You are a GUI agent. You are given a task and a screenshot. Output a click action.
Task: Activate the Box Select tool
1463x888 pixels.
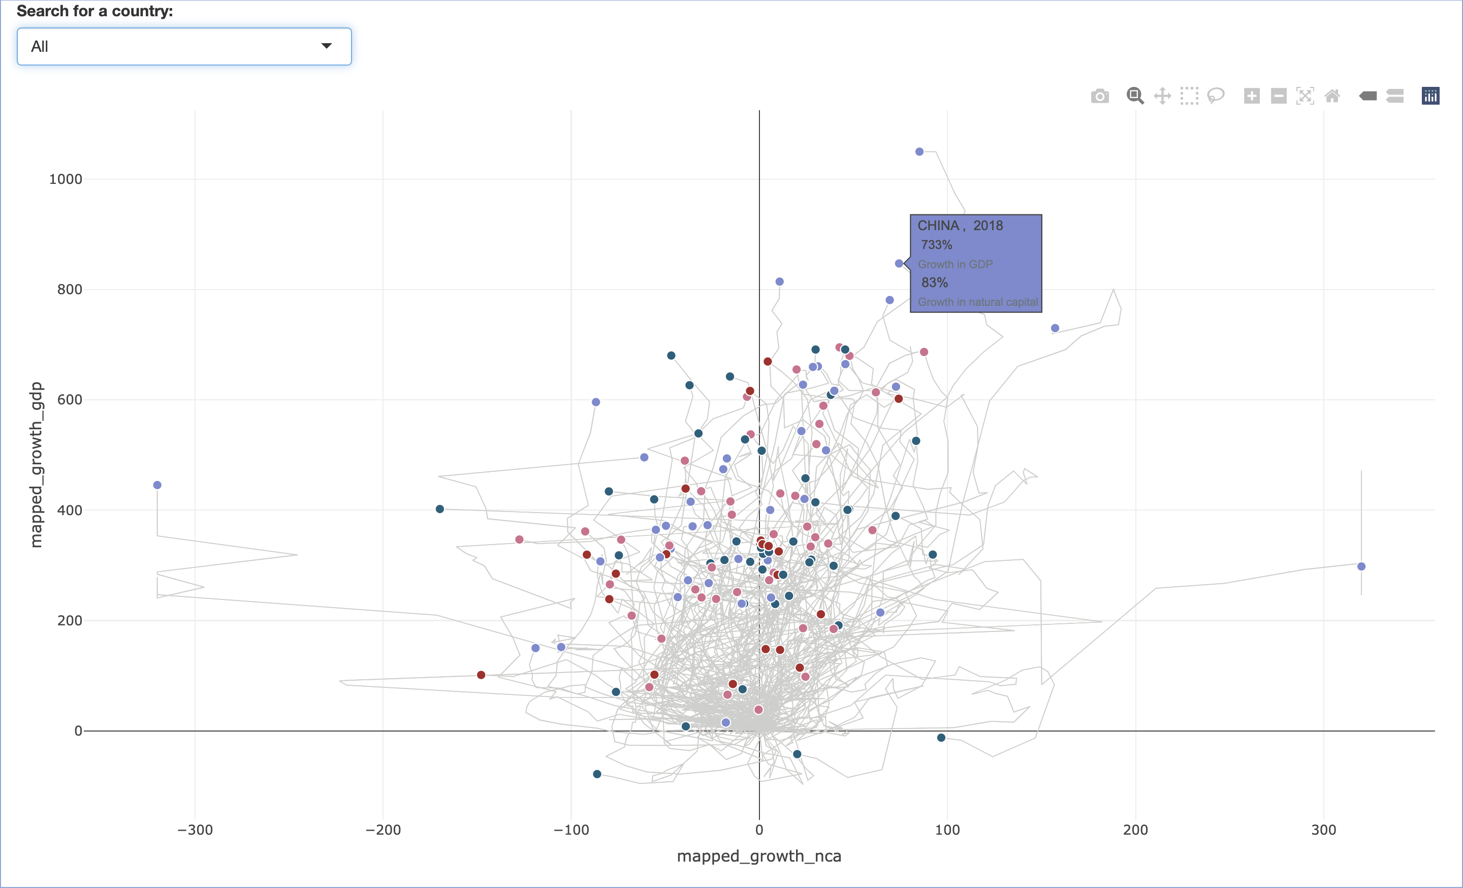point(1189,96)
